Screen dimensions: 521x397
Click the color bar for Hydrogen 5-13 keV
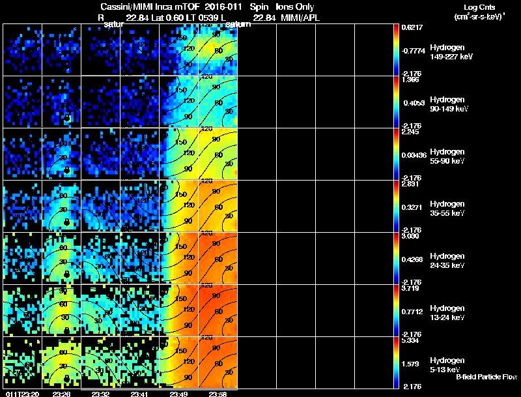tap(396, 362)
